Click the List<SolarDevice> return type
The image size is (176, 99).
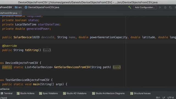click(39, 67)
